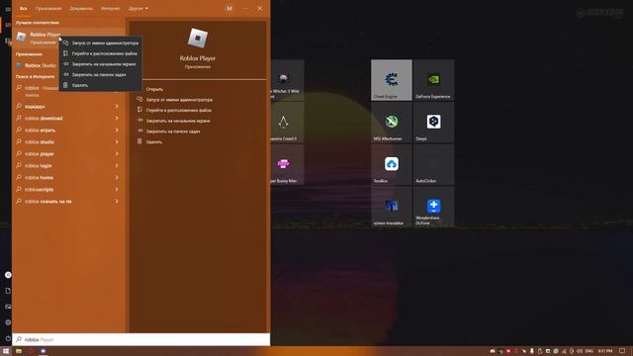Open the AutoClicker tile

[433, 164]
